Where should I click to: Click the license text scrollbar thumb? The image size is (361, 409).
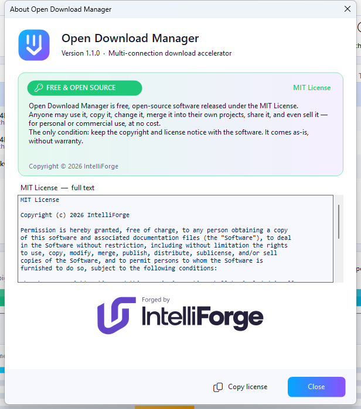click(x=339, y=222)
